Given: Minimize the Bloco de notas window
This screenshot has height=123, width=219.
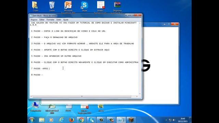Looking at the screenshot, I should point(127,15).
